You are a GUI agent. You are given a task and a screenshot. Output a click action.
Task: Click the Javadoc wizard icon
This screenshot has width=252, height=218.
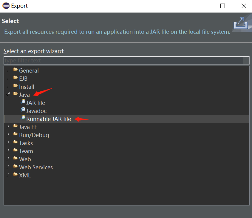(x=23, y=109)
